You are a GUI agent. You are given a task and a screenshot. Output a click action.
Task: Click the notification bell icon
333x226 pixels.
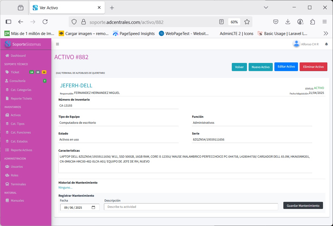pyautogui.click(x=326, y=44)
